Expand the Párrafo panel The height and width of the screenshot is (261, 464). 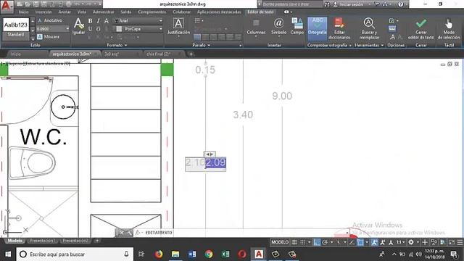pyautogui.click(x=202, y=45)
